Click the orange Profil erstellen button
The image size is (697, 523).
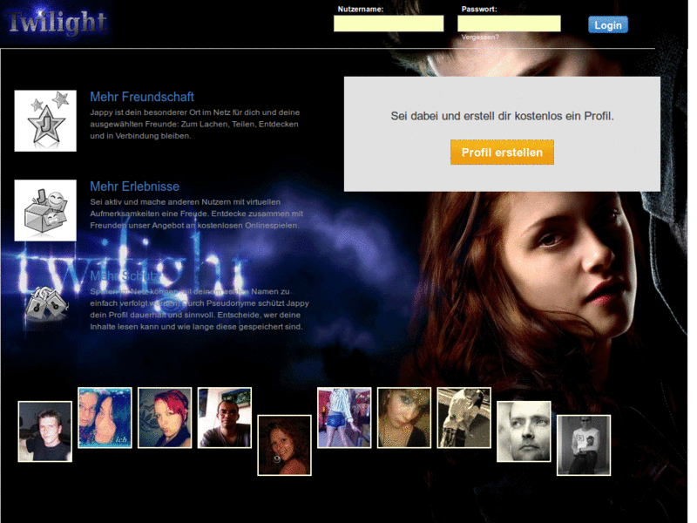[x=502, y=152]
